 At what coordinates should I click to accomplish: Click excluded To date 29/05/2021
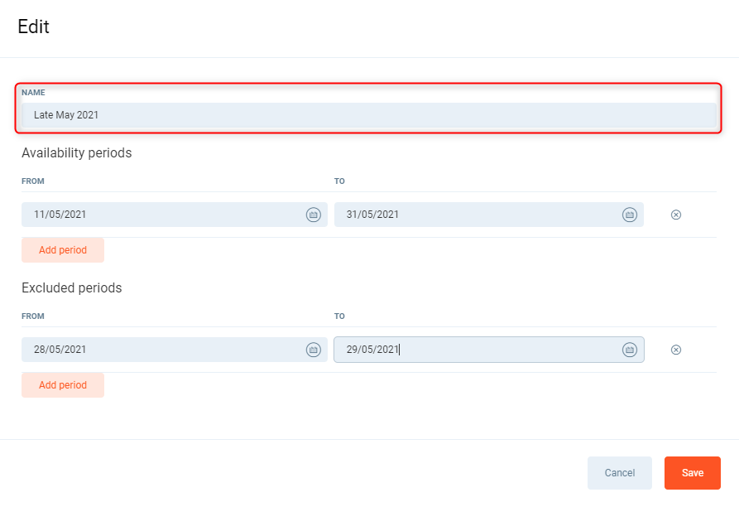pyautogui.click(x=476, y=350)
